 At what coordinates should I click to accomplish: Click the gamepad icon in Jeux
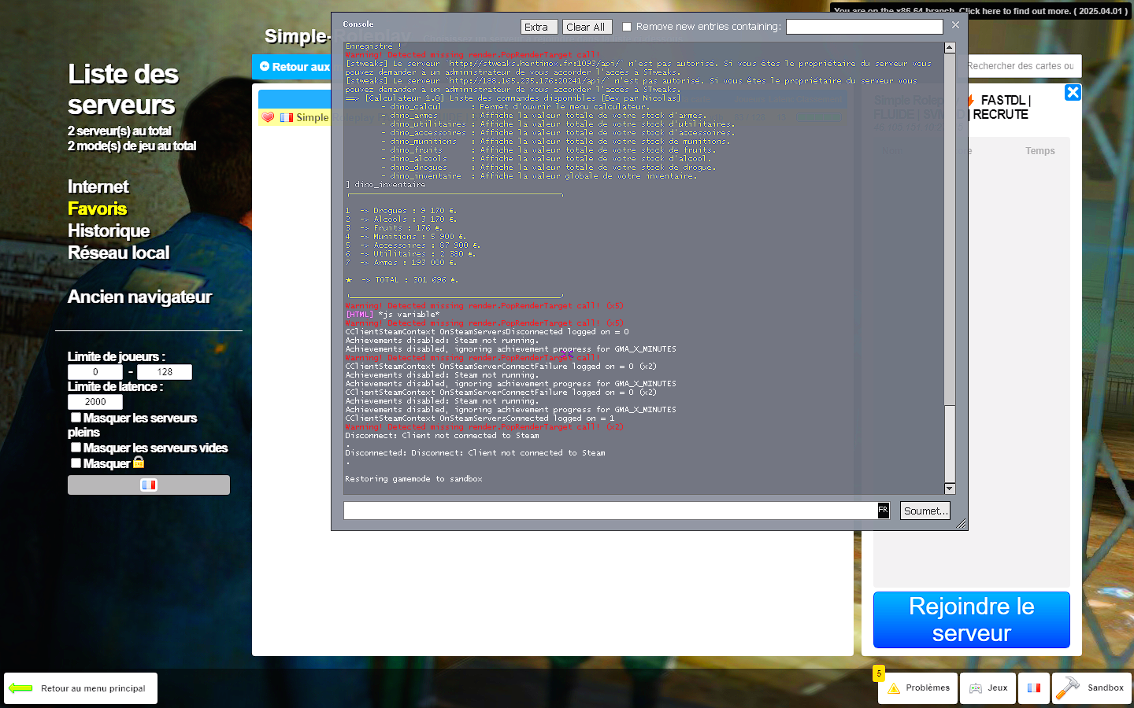(976, 688)
